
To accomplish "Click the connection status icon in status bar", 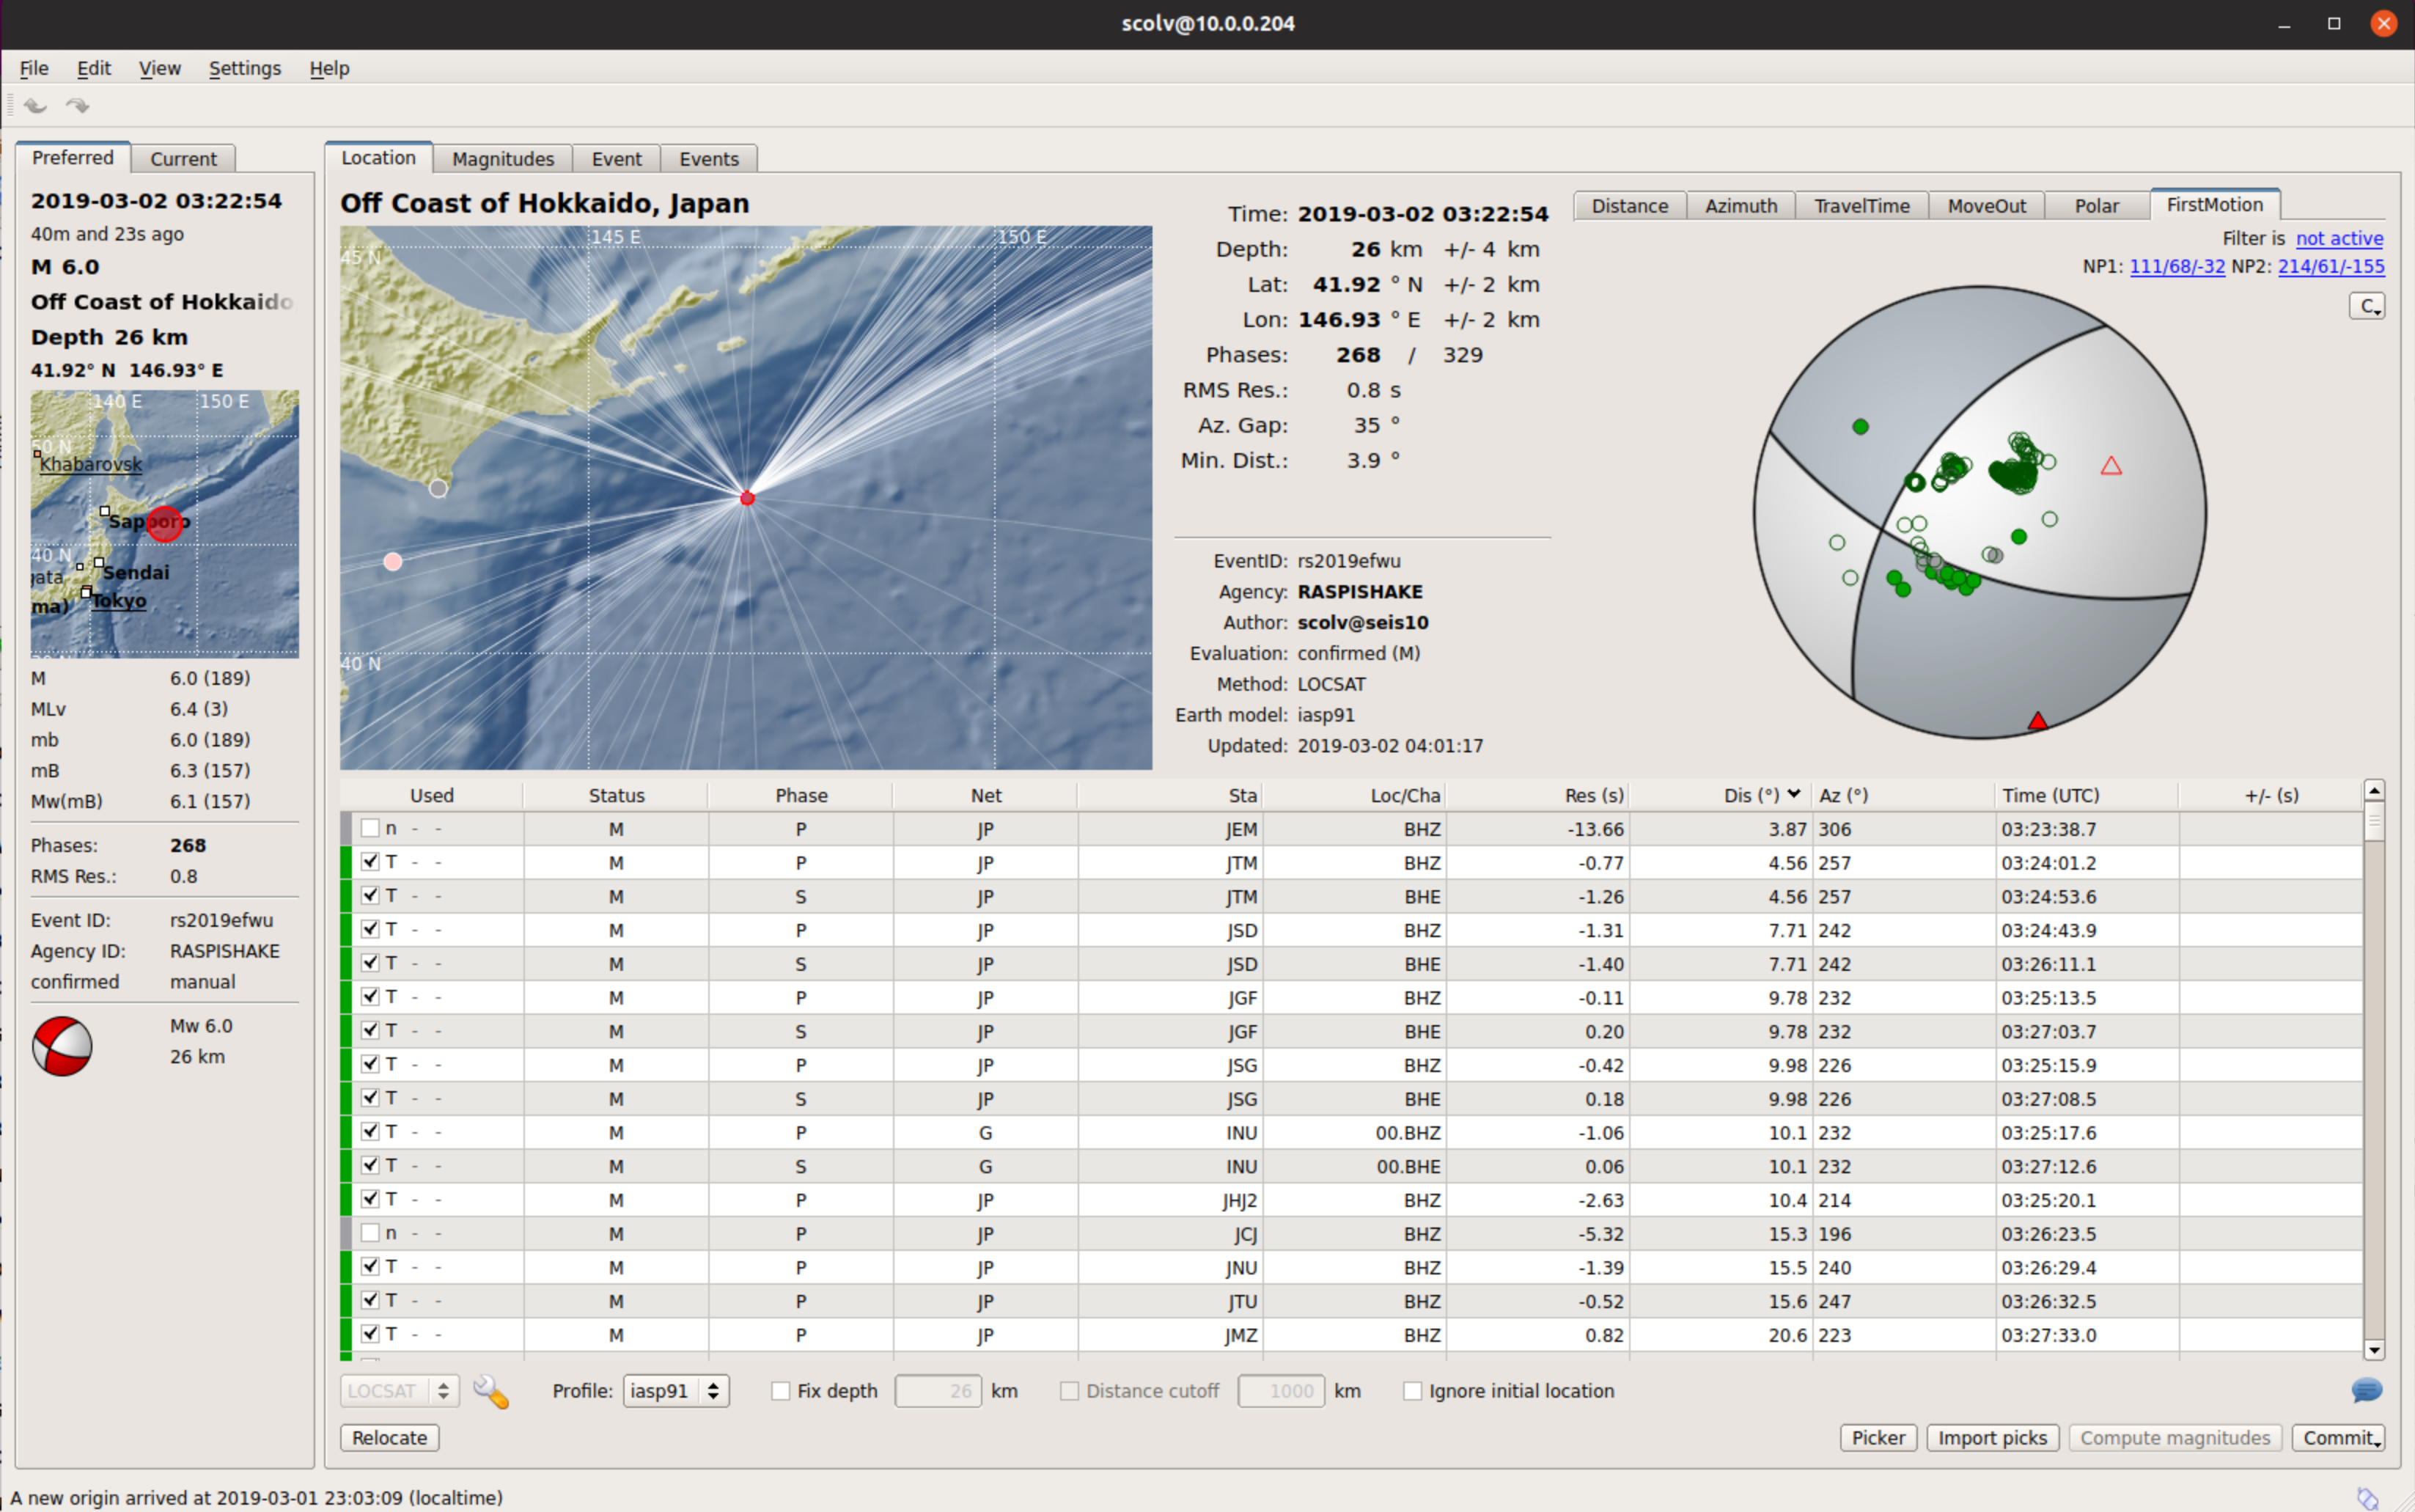I will pos(2366,1497).
